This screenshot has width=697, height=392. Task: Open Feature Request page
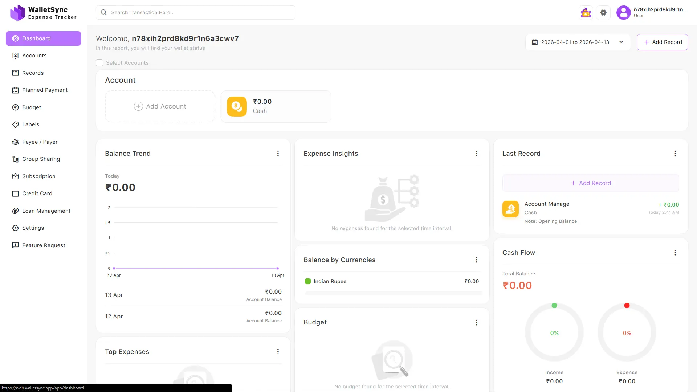pyautogui.click(x=43, y=245)
